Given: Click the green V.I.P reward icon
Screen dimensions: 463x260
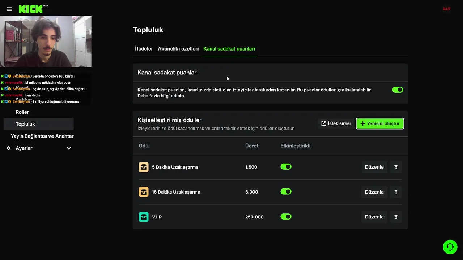Looking at the screenshot, I should click(144, 217).
